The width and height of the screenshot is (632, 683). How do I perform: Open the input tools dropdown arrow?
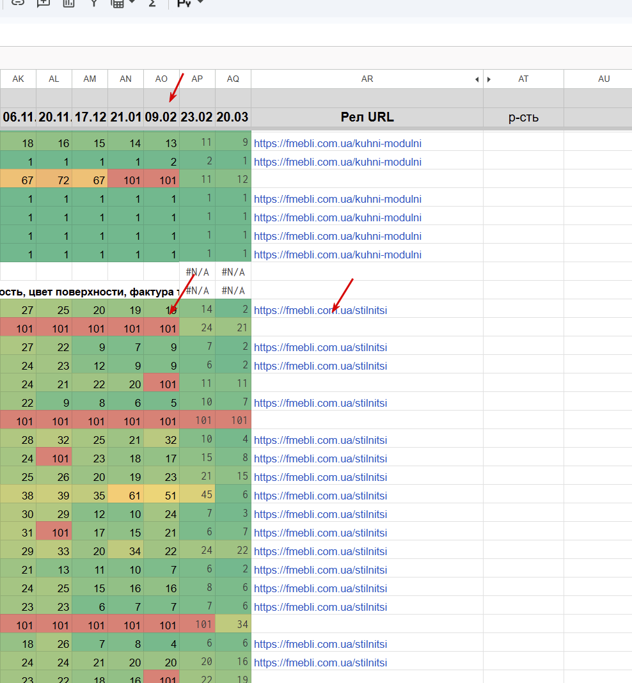pos(200,2)
